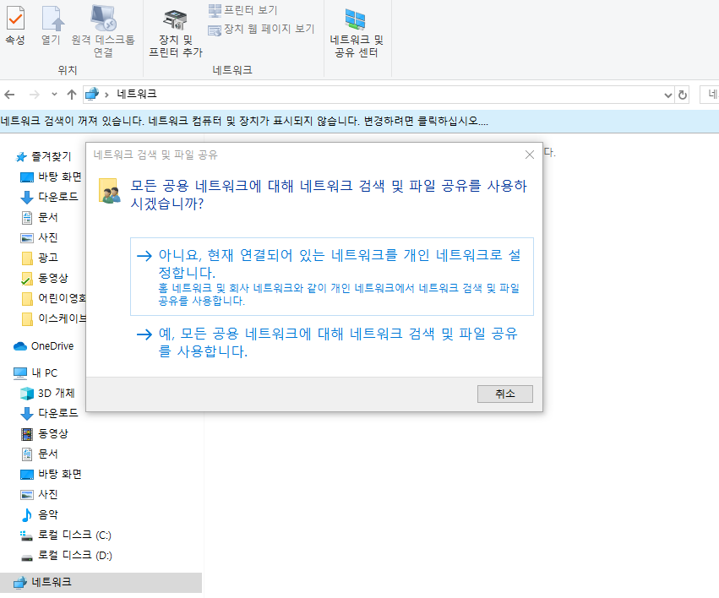
Task: Go forward with the right arrow
Action: pos(34,95)
